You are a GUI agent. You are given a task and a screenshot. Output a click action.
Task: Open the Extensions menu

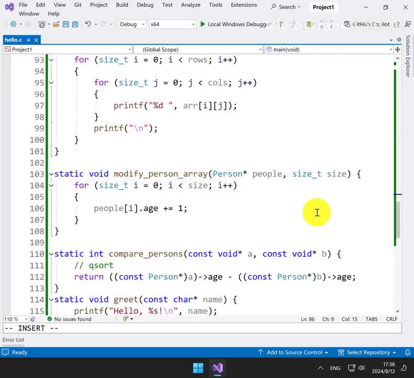(x=244, y=5)
